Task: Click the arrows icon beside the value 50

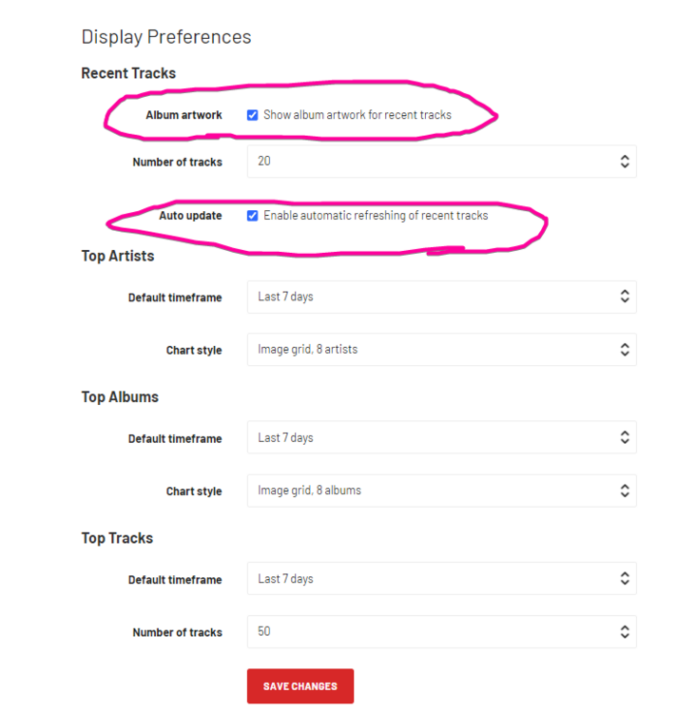Action: (x=625, y=631)
